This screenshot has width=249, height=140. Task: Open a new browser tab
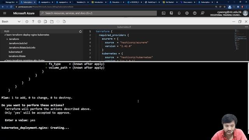click(217, 2)
